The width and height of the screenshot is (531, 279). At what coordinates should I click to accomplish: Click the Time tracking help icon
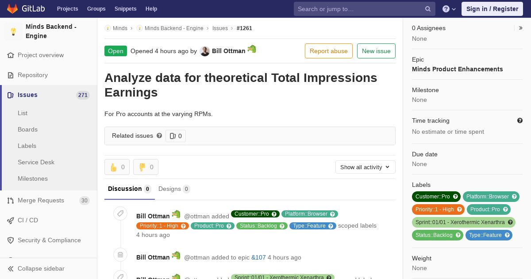click(x=520, y=120)
